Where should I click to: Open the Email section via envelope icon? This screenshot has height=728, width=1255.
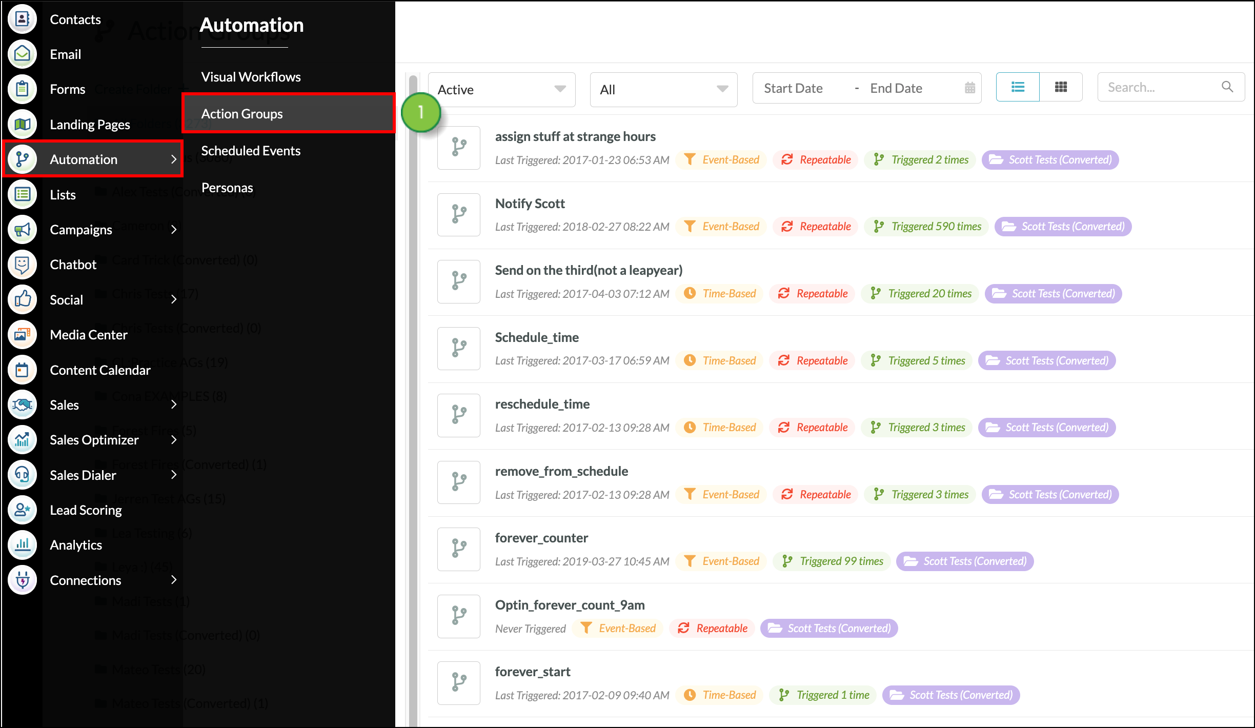22,54
